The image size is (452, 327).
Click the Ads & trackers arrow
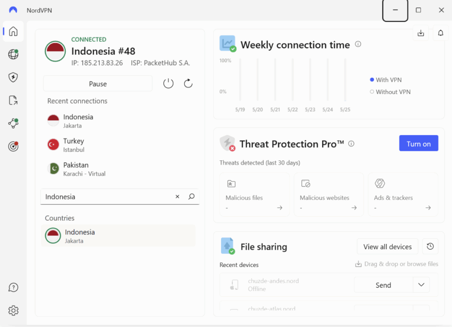point(428,208)
